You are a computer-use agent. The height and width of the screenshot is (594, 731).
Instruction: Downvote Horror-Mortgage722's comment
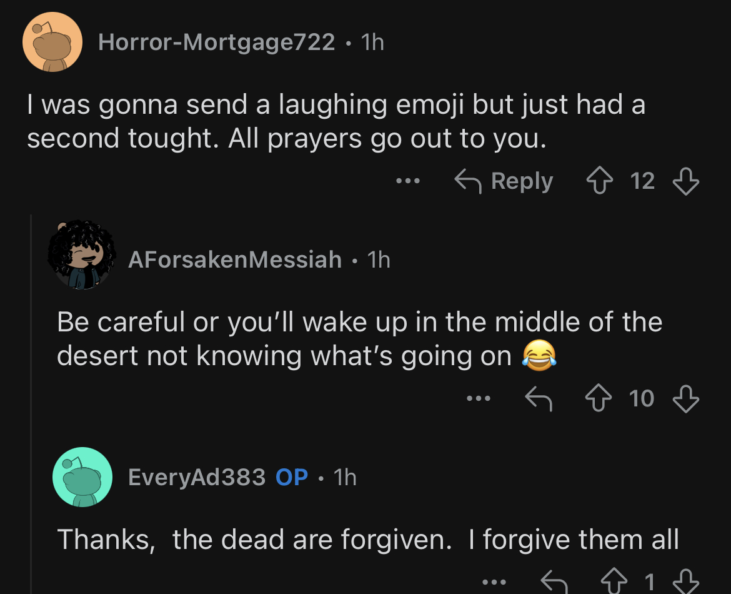[x=686, y=181]
